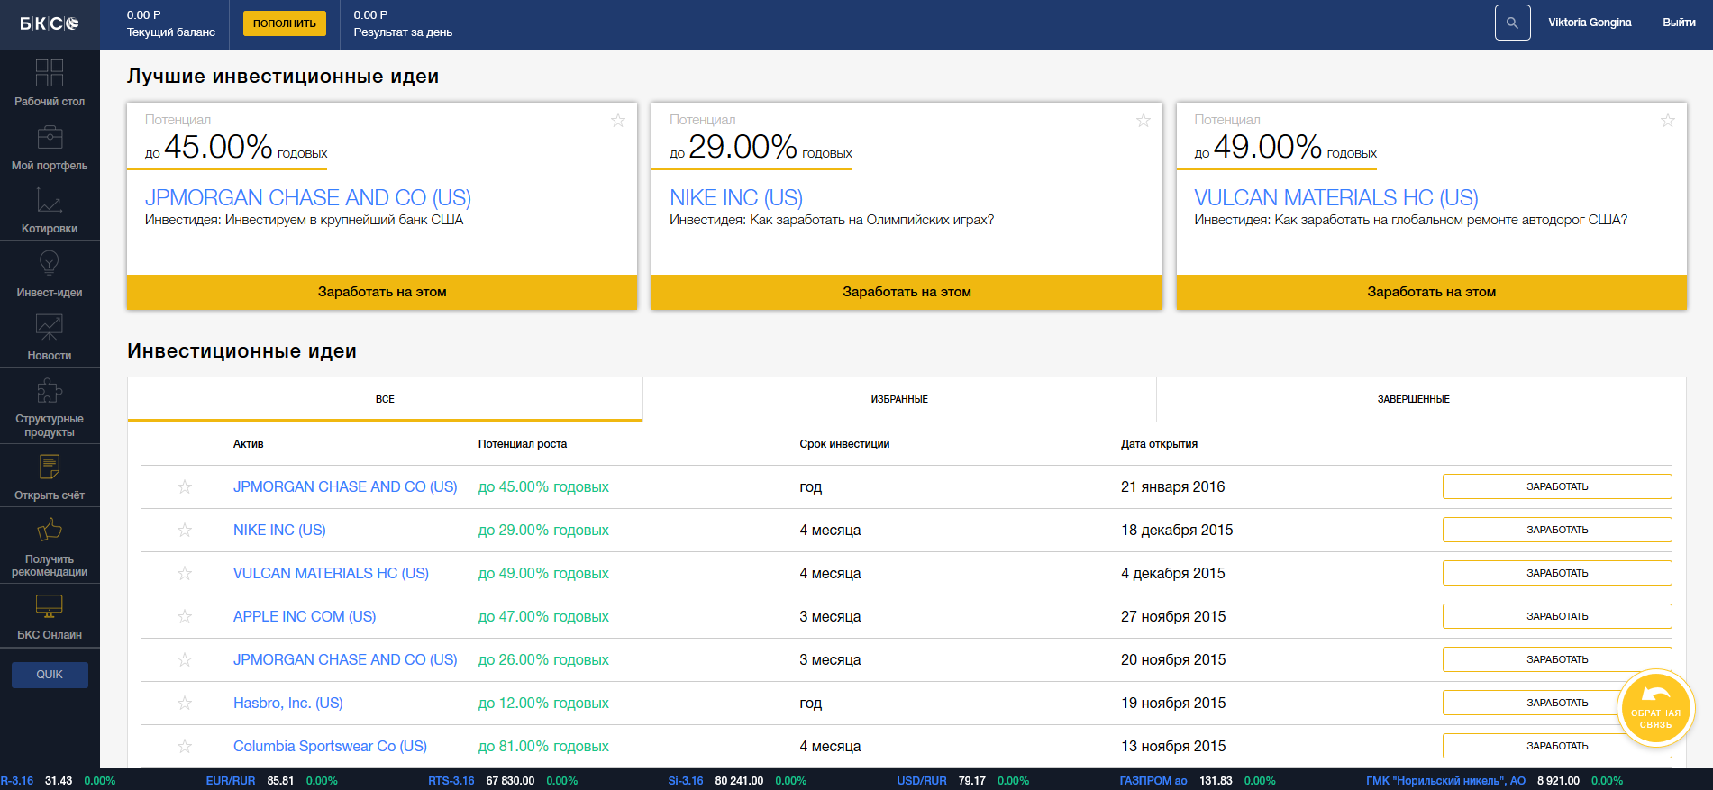
Task: Star the Columbia Sportswear row
Action: point(185,746)
